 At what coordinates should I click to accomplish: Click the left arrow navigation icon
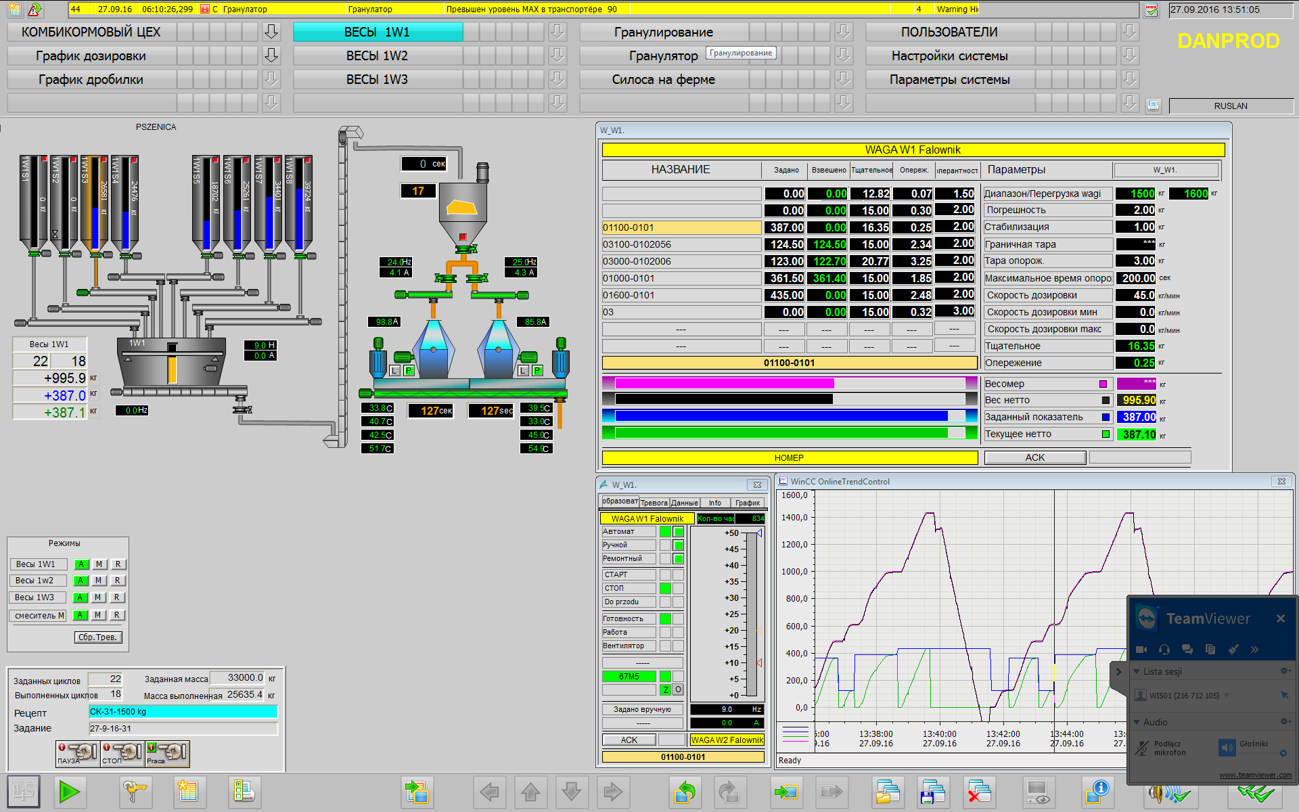(x=488, y=791)
